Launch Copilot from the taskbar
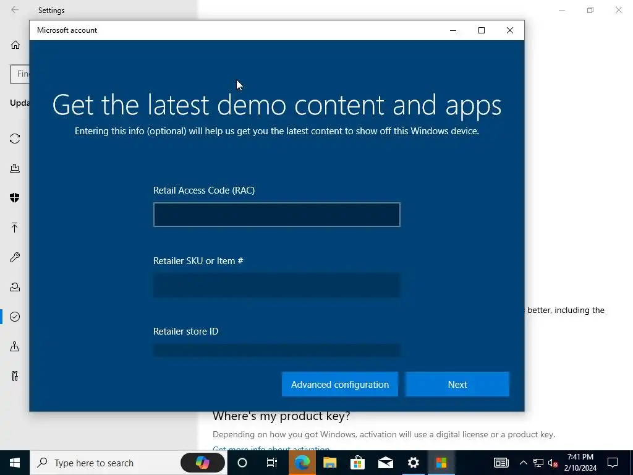The height and width of the screenshot is (475, 633). pos(203,463)
